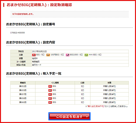Click the arrow on the cancel button
The width and height of the screenshot is (136, 123).
[x=87, y=117]
